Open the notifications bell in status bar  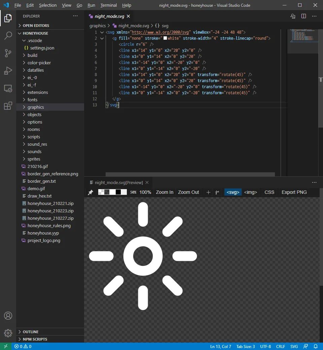pyautogui.click(x=315, y=346)
